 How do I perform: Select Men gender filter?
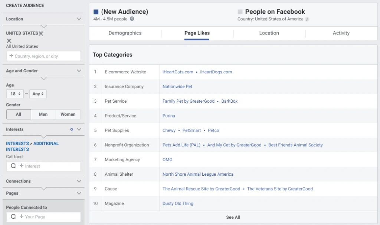pyautogui.click(x=43, y=115)
